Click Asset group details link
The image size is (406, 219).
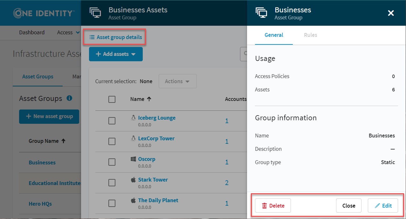(x=116, y=37)
